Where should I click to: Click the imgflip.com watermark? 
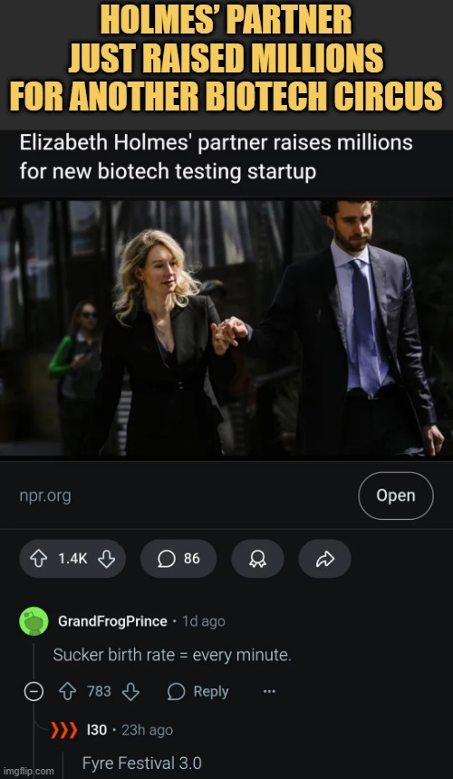[27, 771]
